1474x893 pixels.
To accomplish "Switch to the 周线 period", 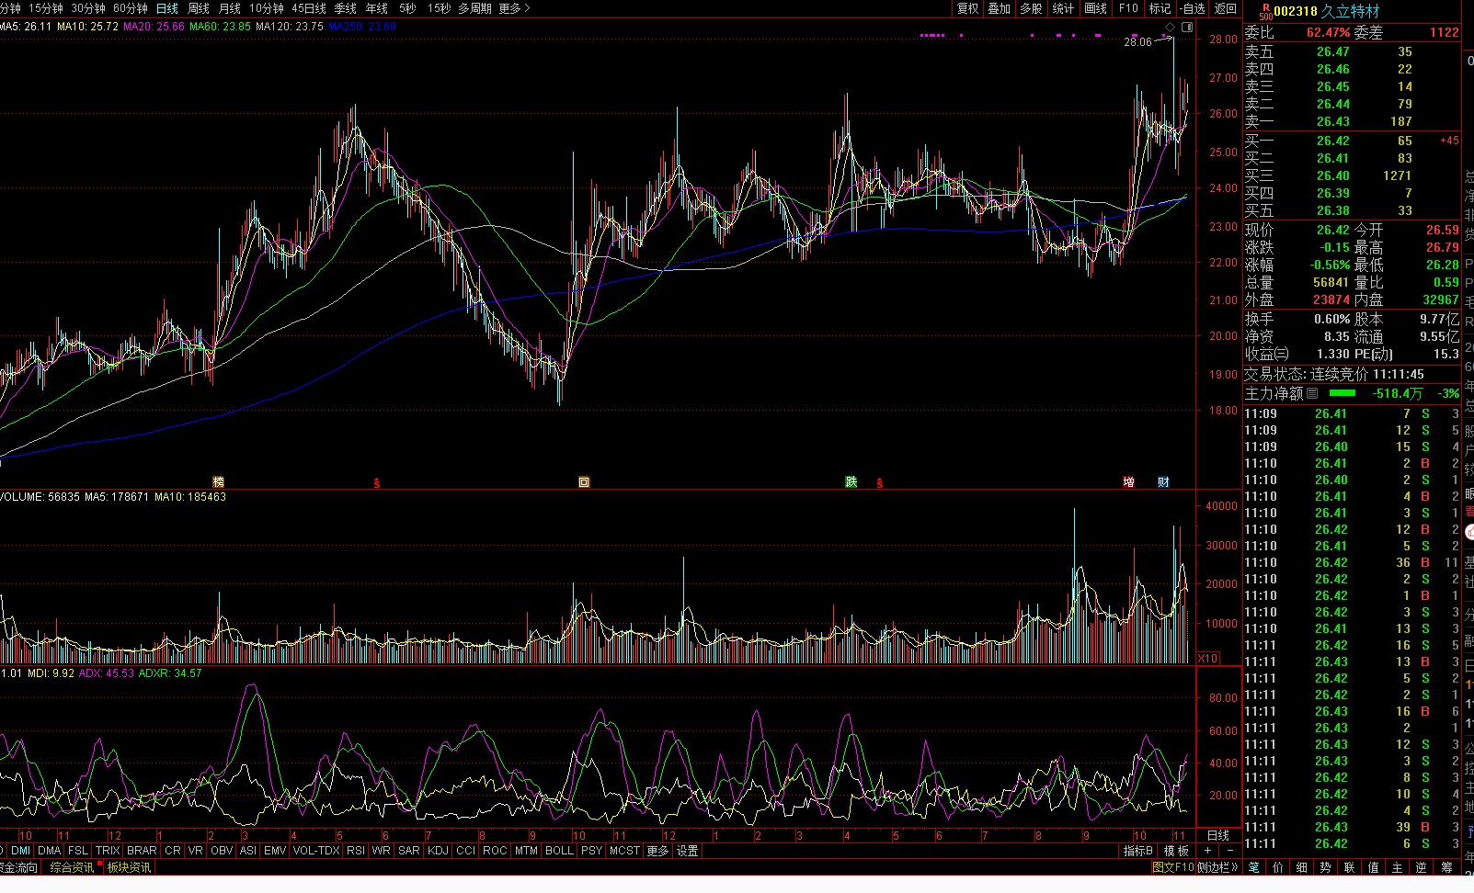I will [199, 8].
